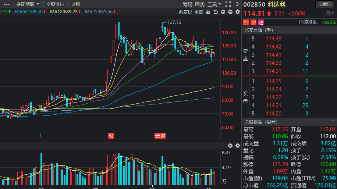Open volume sub-chart settings gear

coord(238,146)
